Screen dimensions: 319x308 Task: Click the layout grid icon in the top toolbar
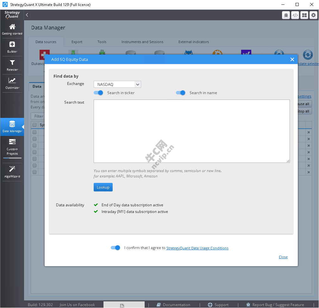(304, 15)
